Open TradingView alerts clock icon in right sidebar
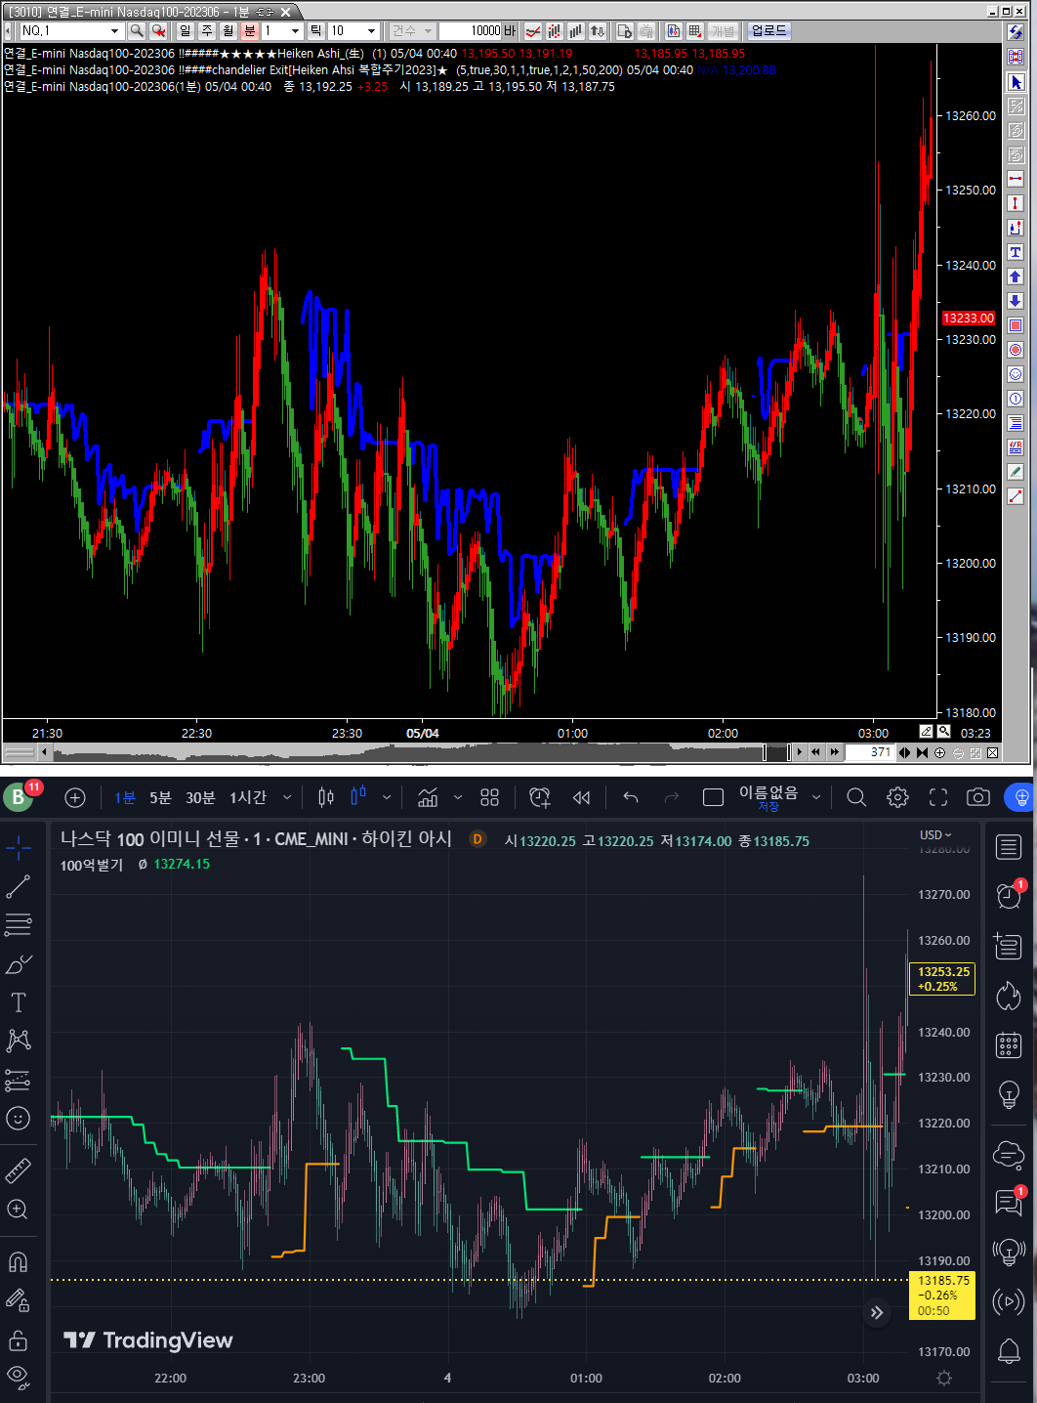The image size is (1037, 1403). [1008, 895]
